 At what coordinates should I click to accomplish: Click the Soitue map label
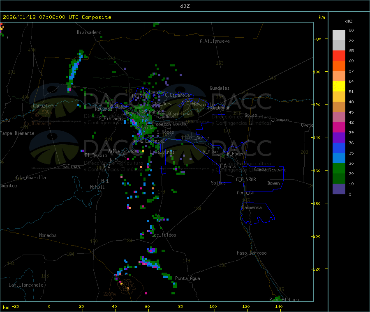coord(218,183)
